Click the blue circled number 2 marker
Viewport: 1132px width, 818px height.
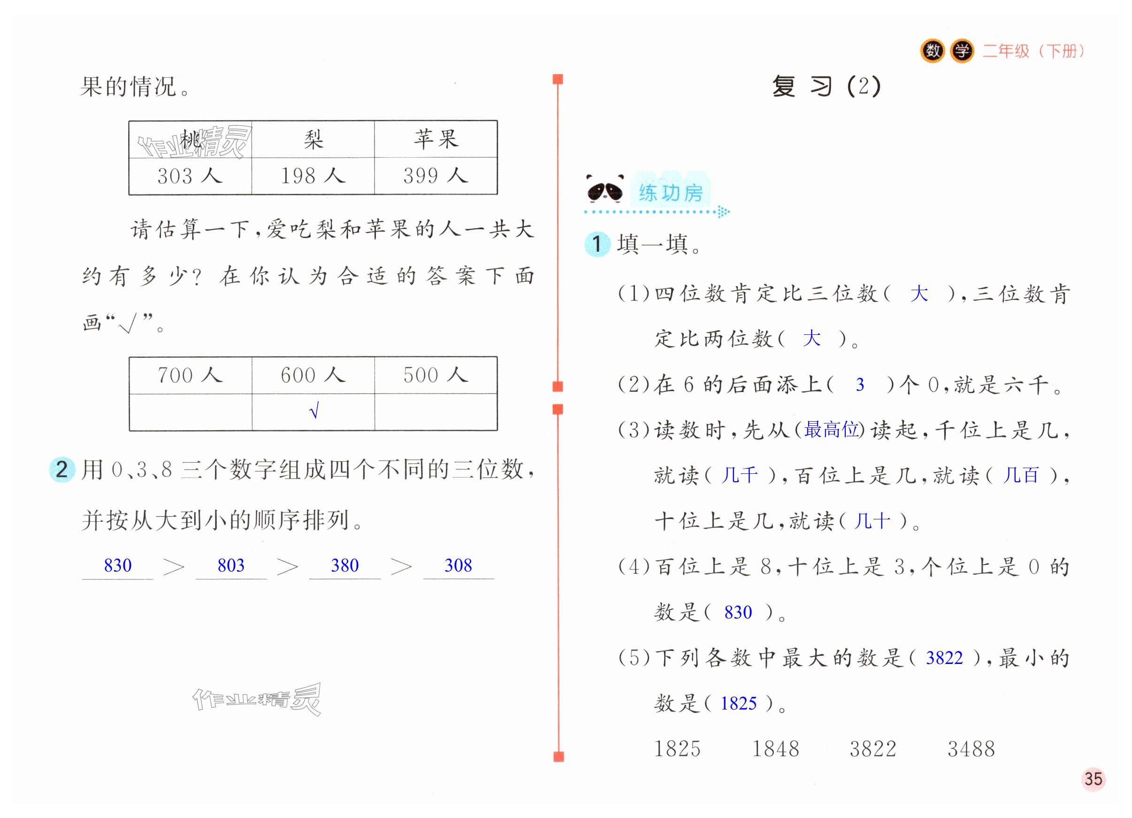click(62, 470)
